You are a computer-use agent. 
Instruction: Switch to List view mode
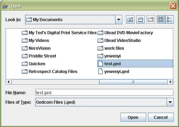click(161, 19)
